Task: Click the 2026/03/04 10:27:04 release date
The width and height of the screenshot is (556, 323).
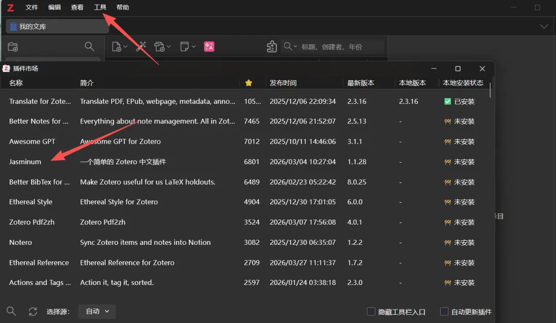Action: click(303, 162)
